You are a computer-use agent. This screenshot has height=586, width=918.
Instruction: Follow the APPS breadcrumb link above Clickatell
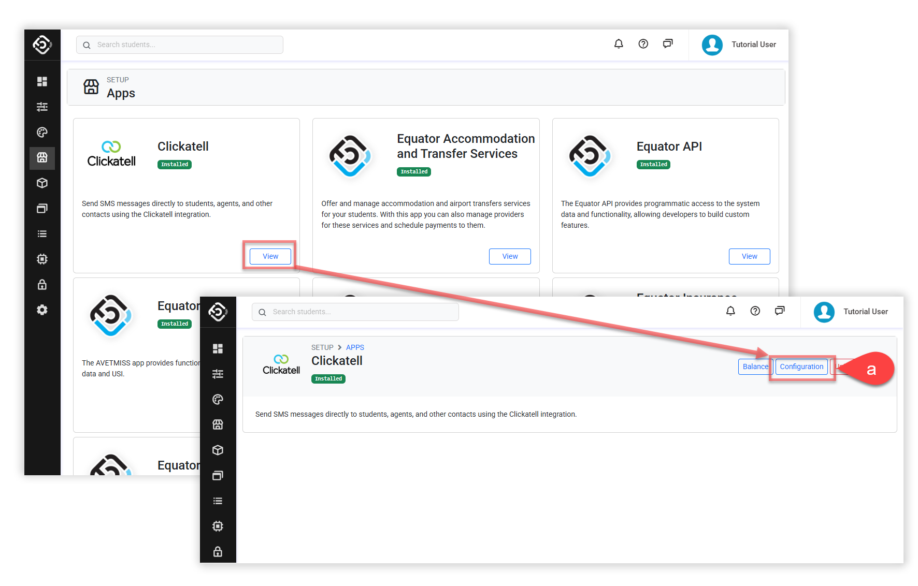[355, 347]
